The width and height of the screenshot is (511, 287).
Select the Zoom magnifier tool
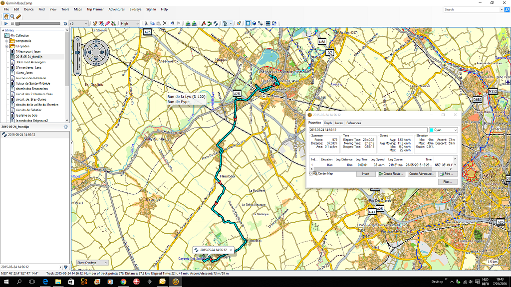[x=12, y=16]
